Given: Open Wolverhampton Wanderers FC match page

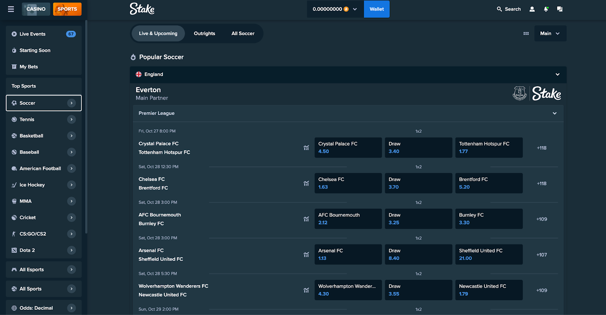Looking at the screenshot, I should pos(173,286).
